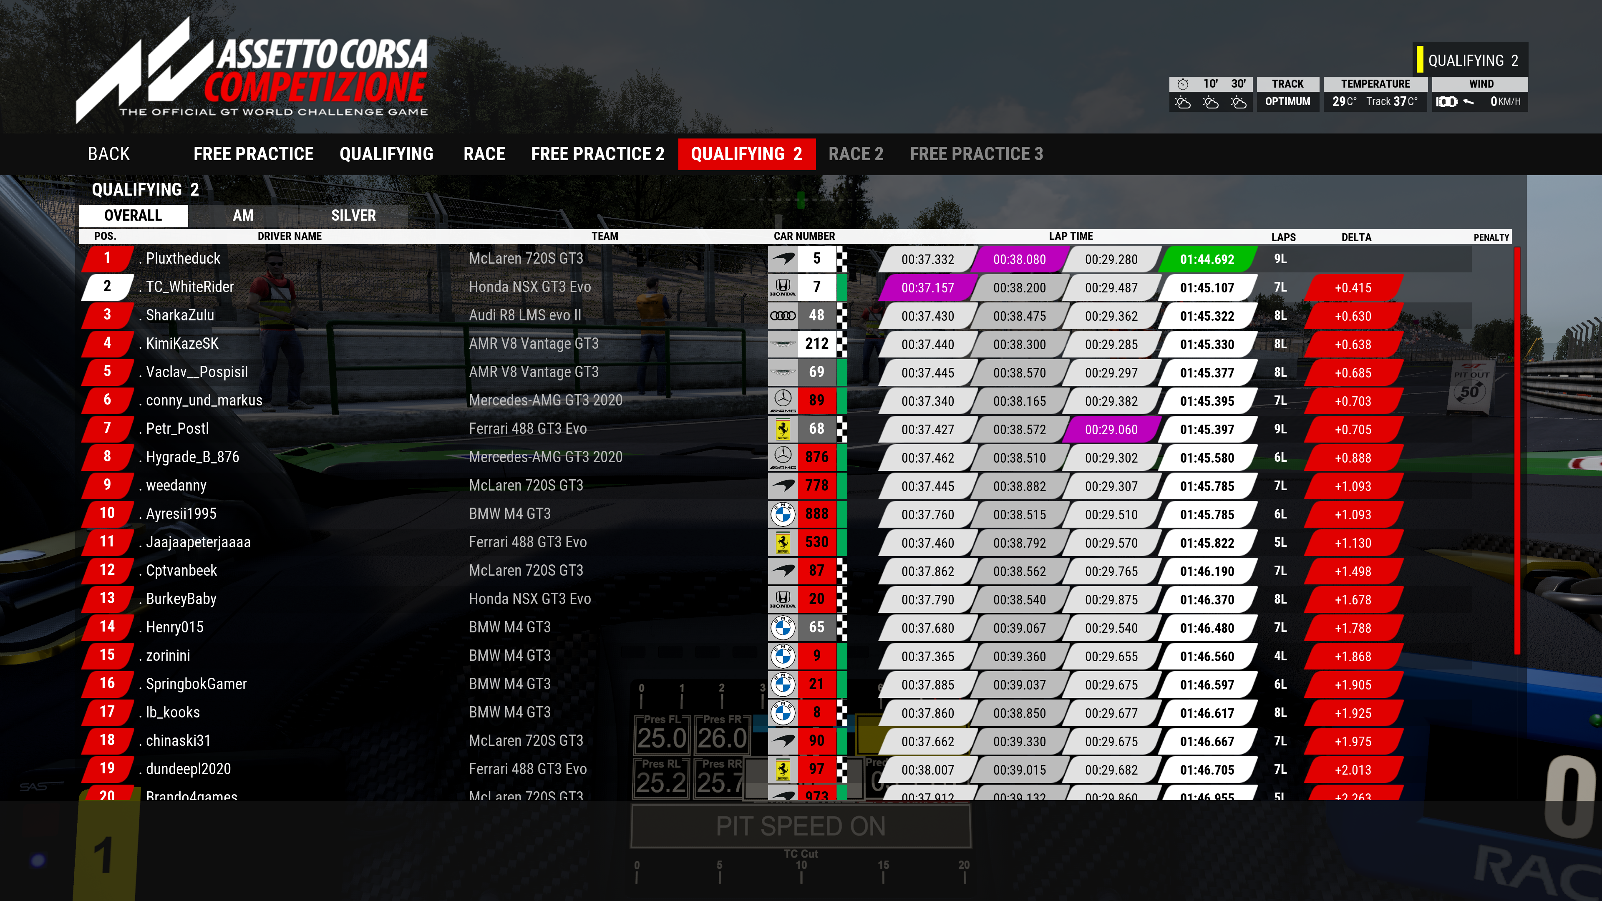The width and height of the screenshot is (1602, 901).
Task: Click the McLaren logo beside car 778
Action: [x=783, y=486]
